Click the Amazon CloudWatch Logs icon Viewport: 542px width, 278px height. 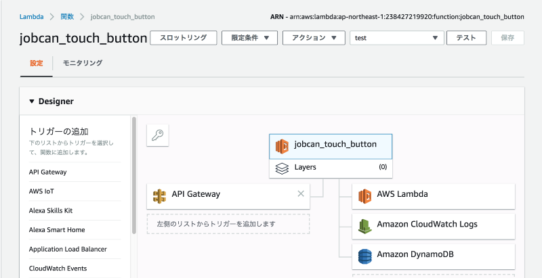[364, 227]
